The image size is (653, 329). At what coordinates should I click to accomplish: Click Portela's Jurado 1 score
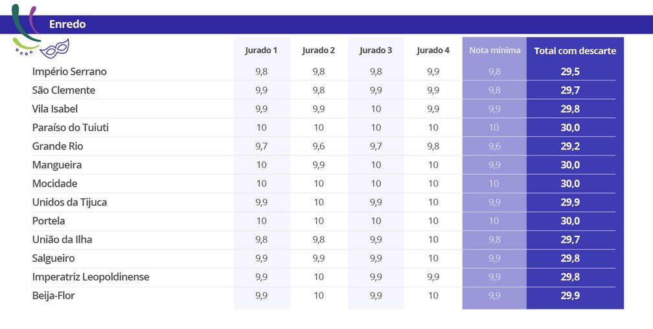[261, 221]
